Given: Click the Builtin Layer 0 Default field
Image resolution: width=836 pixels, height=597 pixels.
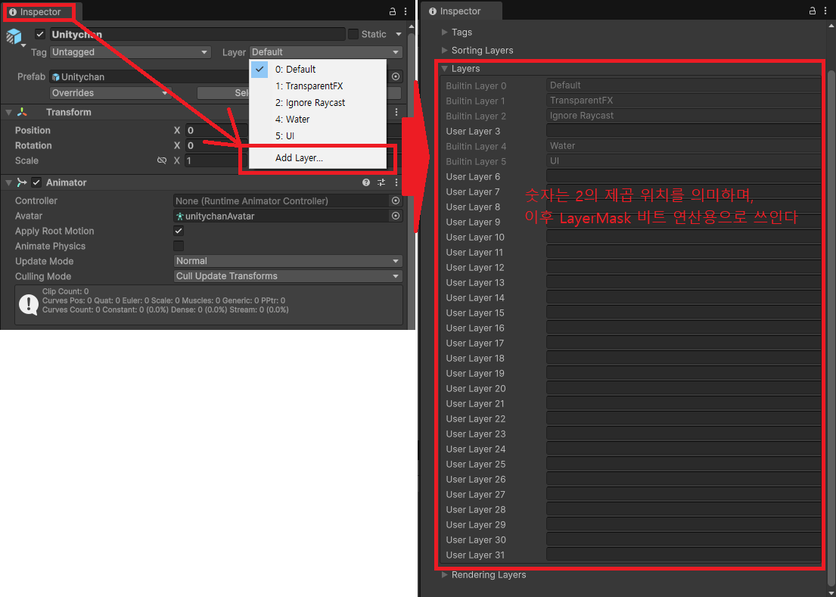Looking at the screenshot, I should pyautogui.click(x=683, y=86).
